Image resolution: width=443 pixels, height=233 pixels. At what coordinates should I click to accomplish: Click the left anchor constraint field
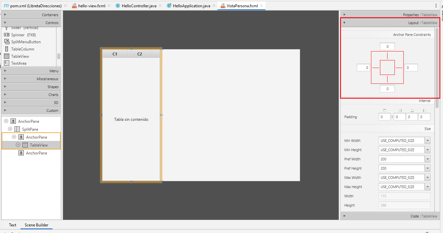point(363,68)
